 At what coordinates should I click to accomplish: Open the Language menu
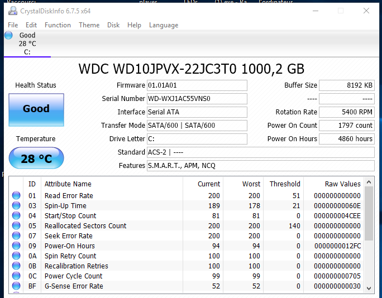coord(164,25)
